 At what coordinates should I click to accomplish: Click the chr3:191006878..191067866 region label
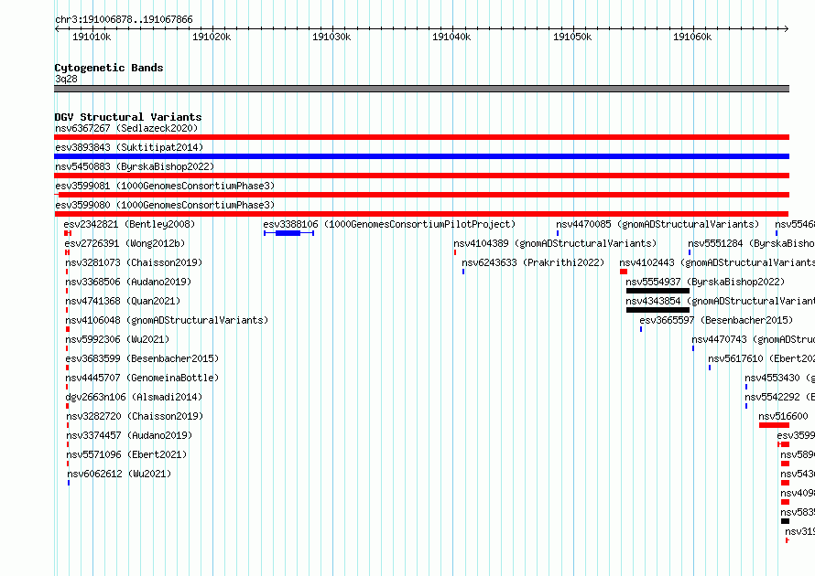(x=124, y=19)
